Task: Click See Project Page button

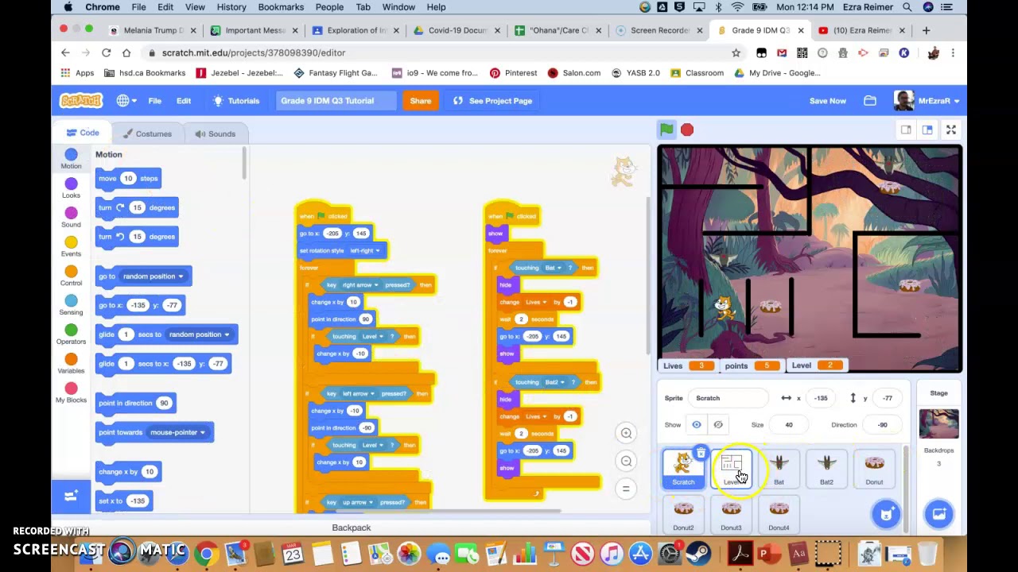Action: (x=492, y=101)
